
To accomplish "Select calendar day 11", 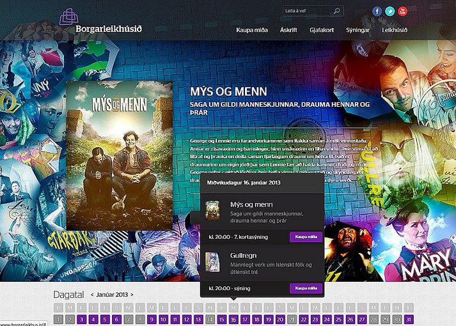I will click(175, 320).
